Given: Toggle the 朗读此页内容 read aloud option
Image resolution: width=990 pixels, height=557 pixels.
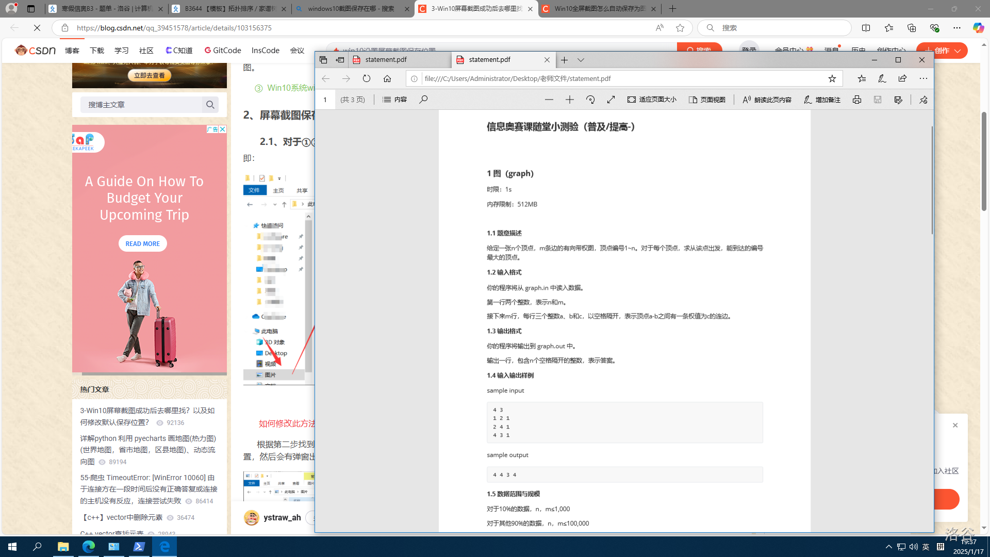Looking at the screenshot, I should coord(767,100).
